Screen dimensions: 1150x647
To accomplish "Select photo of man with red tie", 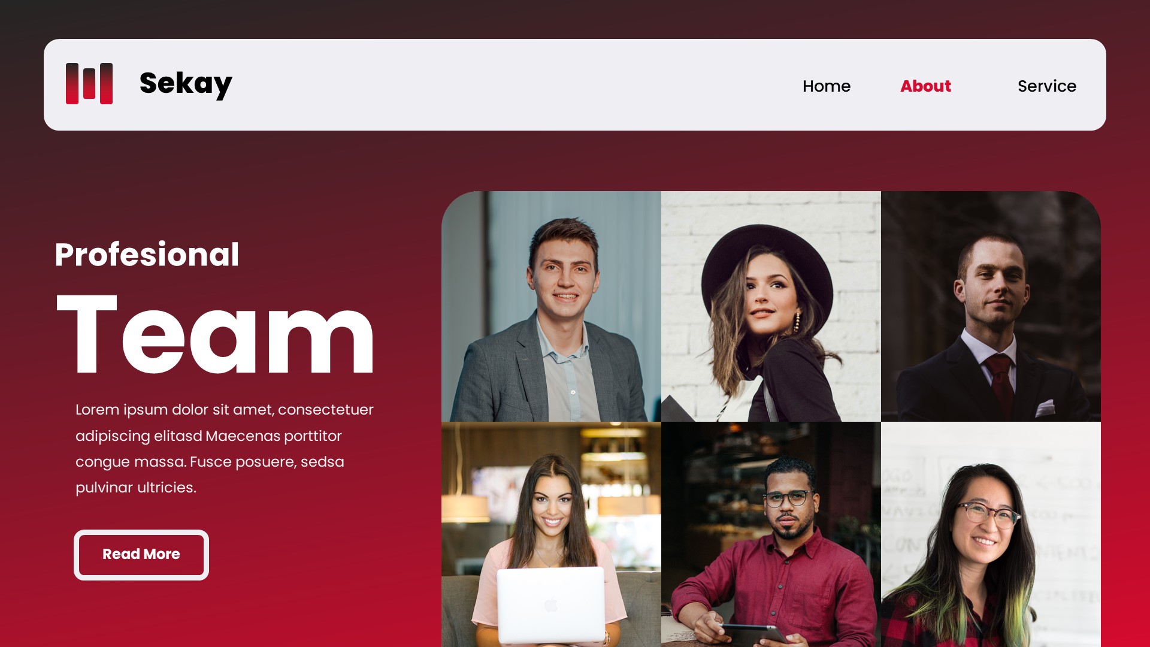I will 991,306.
